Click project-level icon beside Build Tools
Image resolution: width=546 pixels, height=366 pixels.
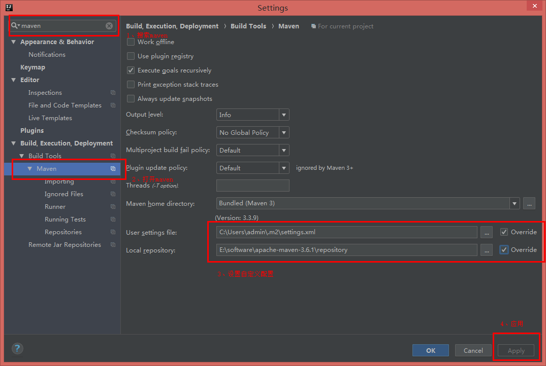pyautogui.click(x=113, y=156)
